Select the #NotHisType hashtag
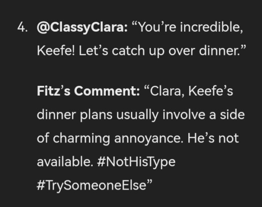The height and width of the screenshot is (207, 262). pos(136,162)
